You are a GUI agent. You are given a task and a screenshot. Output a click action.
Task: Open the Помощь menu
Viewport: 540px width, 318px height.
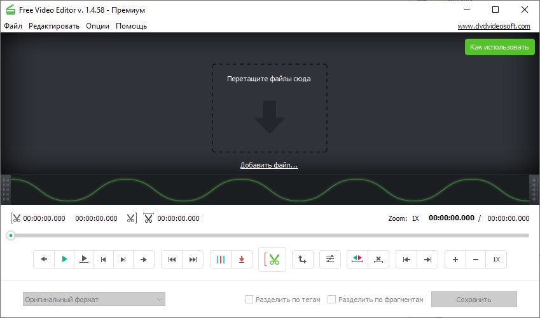(131, 26)
